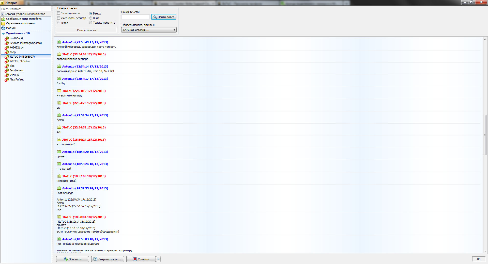Click the floop contact icon
Viewport: 488px width, 264px height.
(x=7, y=52)
